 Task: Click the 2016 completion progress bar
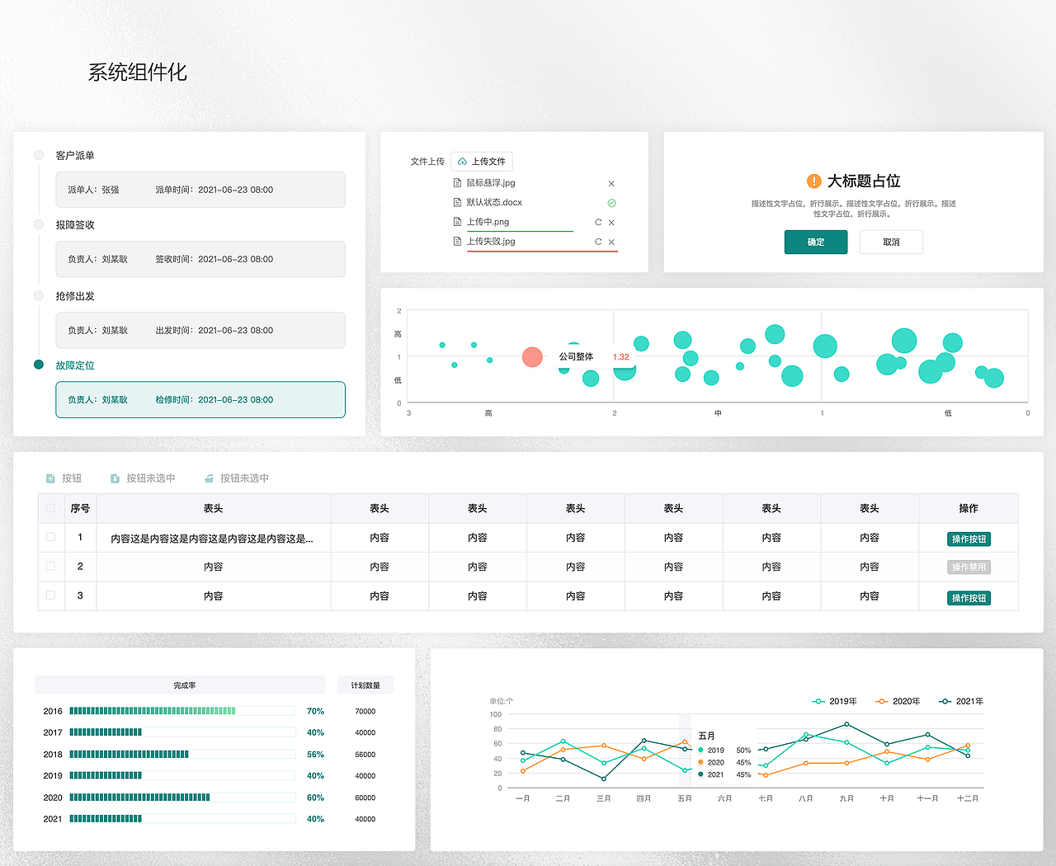182,711
